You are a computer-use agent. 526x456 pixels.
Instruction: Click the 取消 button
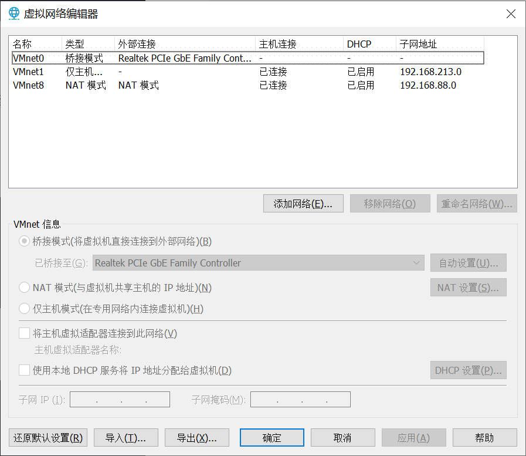tap(343, 438)
